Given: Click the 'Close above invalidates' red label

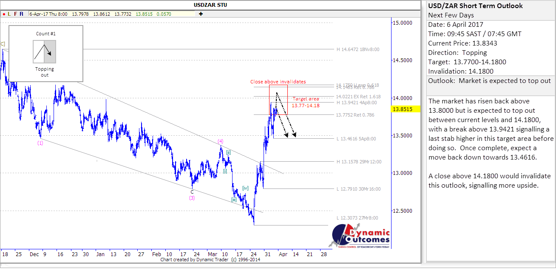Looking at the screenshot, I should pos(278,82).
